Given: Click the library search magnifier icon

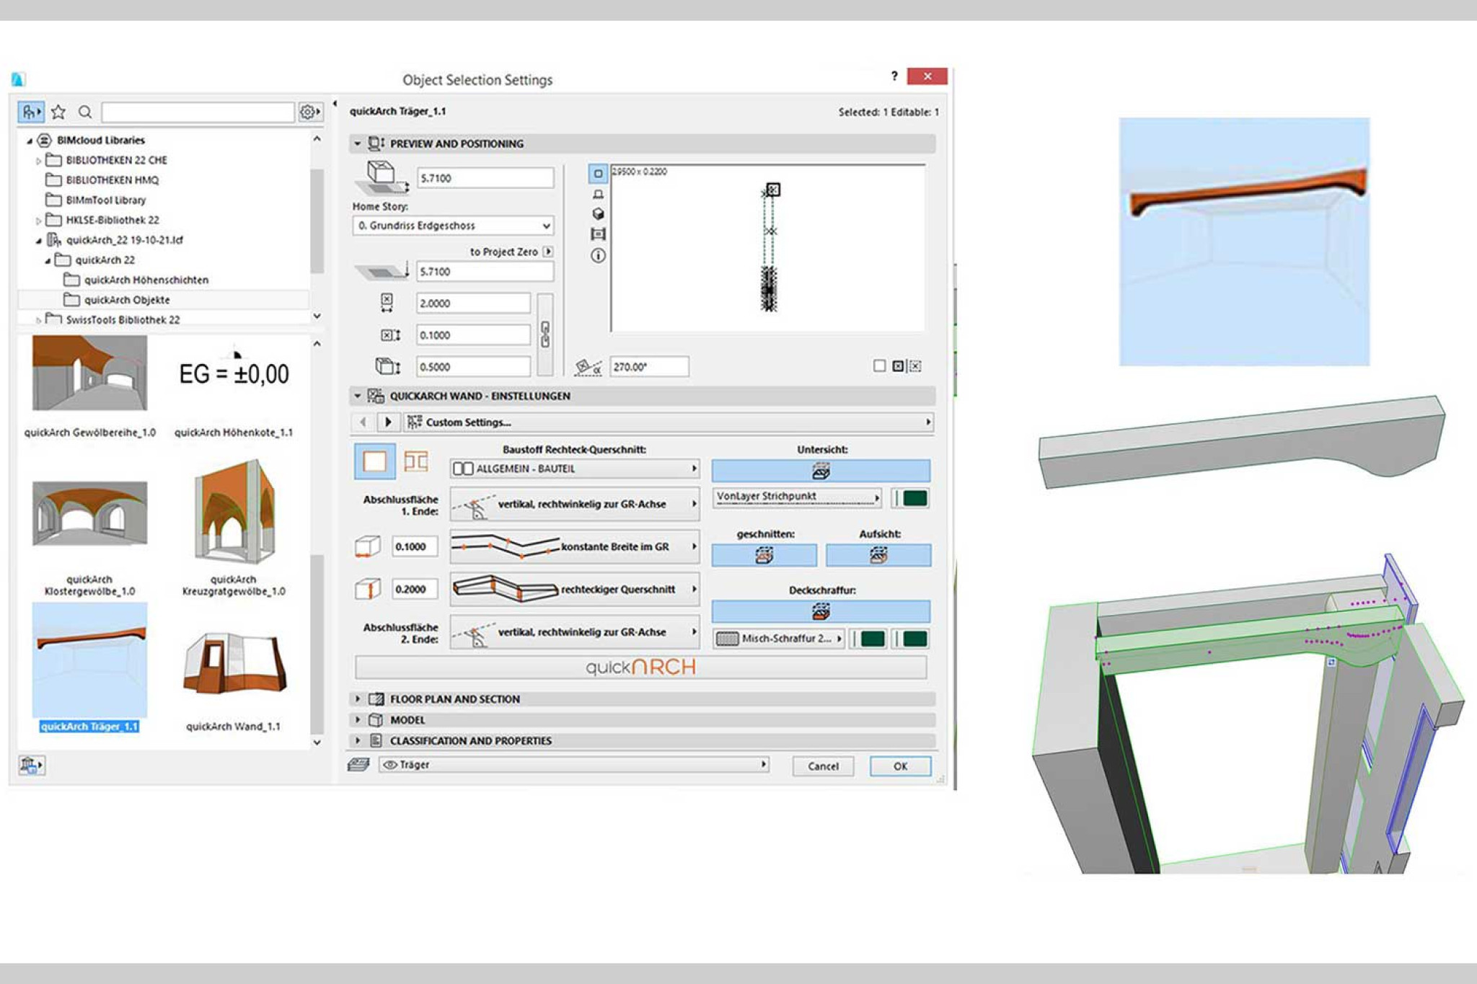Looking at the screenshot, I should (x=85, y=112).
